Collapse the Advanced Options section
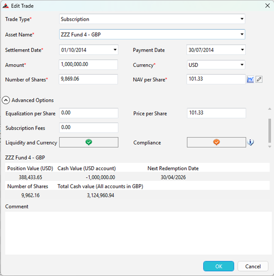The image size is (274, 276). point(6,100)
